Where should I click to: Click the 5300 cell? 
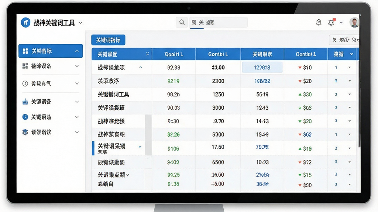(x=218, y=134)
